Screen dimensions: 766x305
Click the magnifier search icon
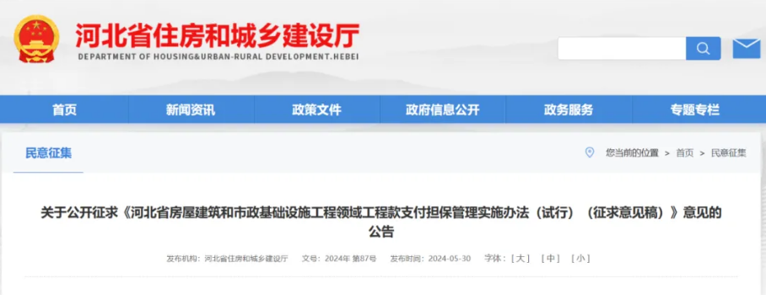coord(703,48)
